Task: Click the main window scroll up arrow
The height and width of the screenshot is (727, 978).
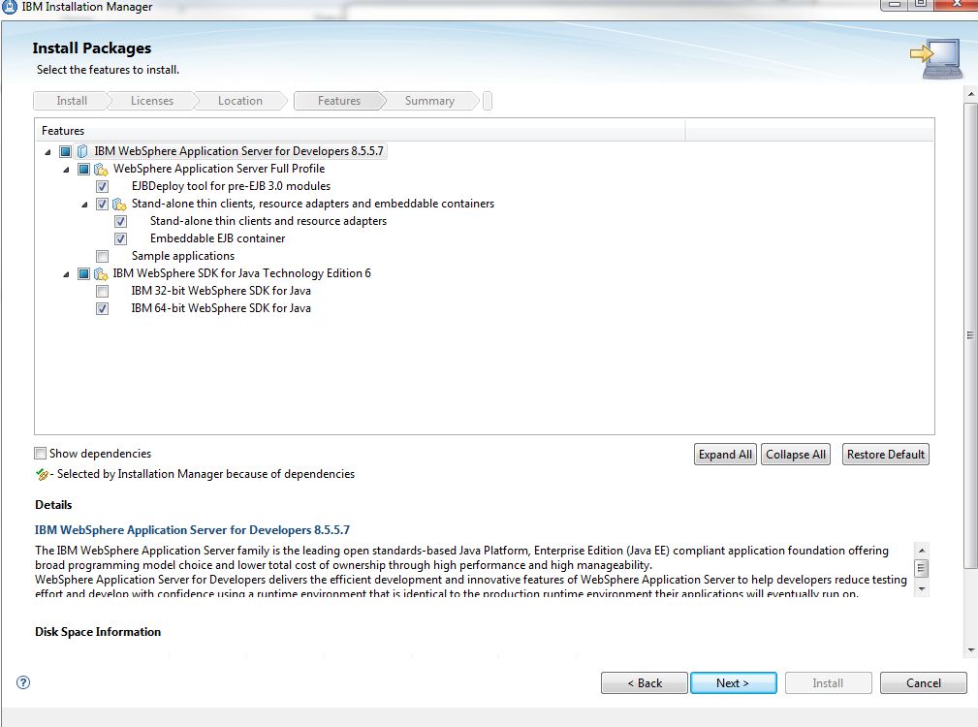Action: [970, 94]
